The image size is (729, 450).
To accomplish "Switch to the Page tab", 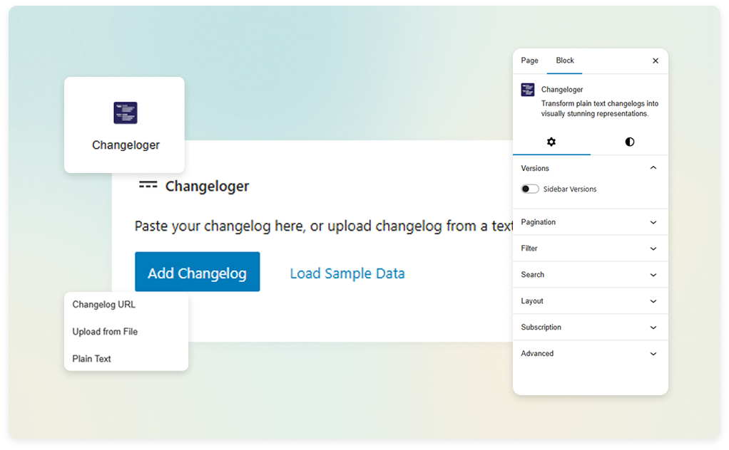I will (x=529, y=61).
